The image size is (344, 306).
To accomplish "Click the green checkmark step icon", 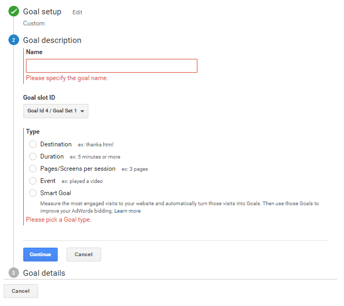I will click(x=14, y=12).
